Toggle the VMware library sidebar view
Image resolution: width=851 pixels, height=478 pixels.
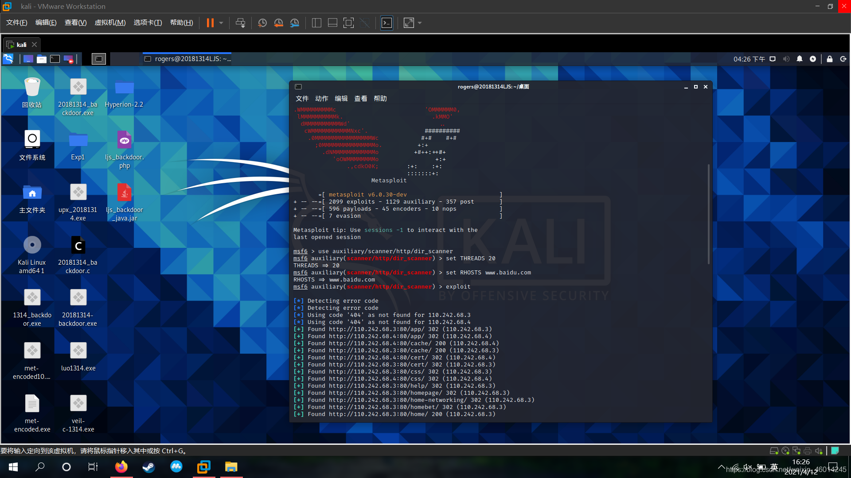coord(316,23)
